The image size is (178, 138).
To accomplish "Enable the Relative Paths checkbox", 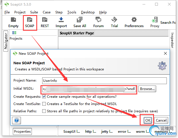I will 44,111.
